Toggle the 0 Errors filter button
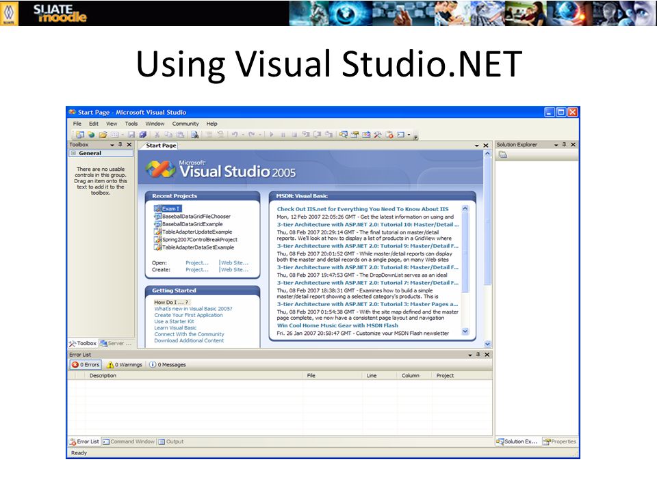The image size is (657, 492). click(86, 365)
